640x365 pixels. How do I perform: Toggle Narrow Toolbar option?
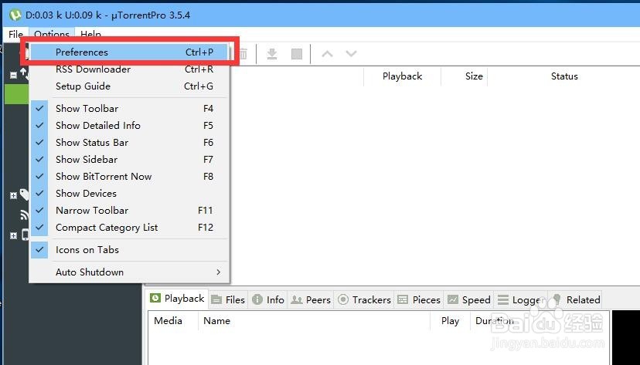(130, 211)
